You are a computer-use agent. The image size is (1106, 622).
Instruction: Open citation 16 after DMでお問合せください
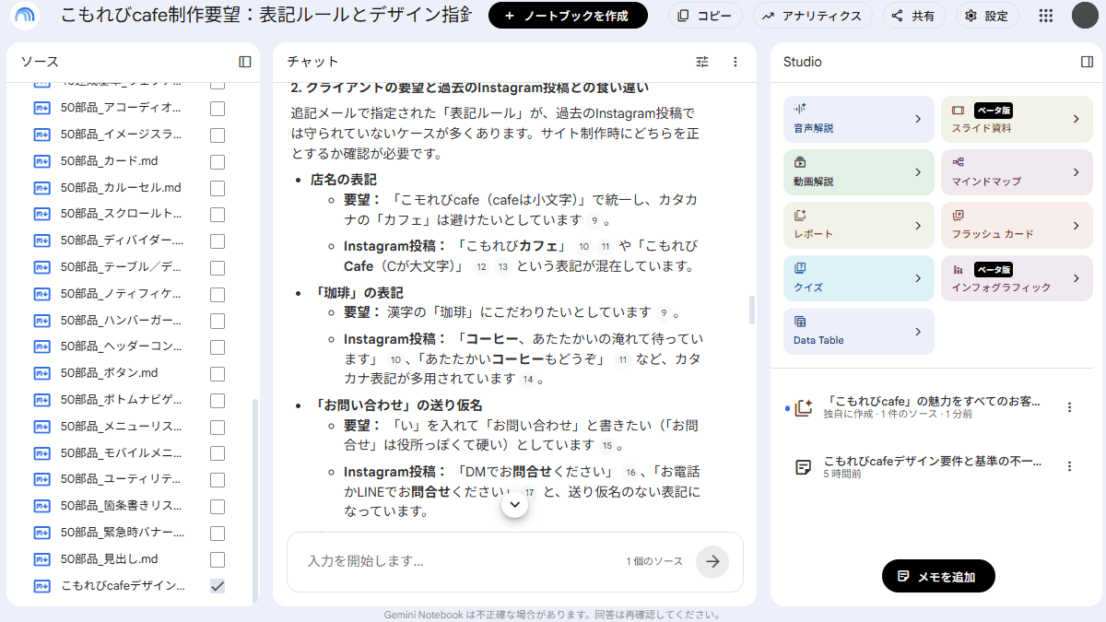coord(630,472)
